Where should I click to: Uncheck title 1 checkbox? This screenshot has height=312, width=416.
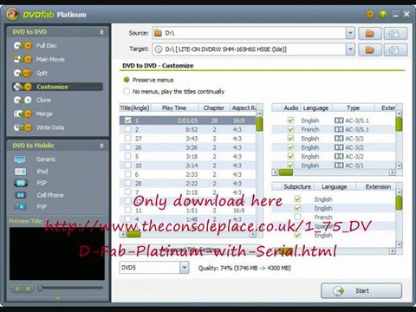tap(127, 120)
